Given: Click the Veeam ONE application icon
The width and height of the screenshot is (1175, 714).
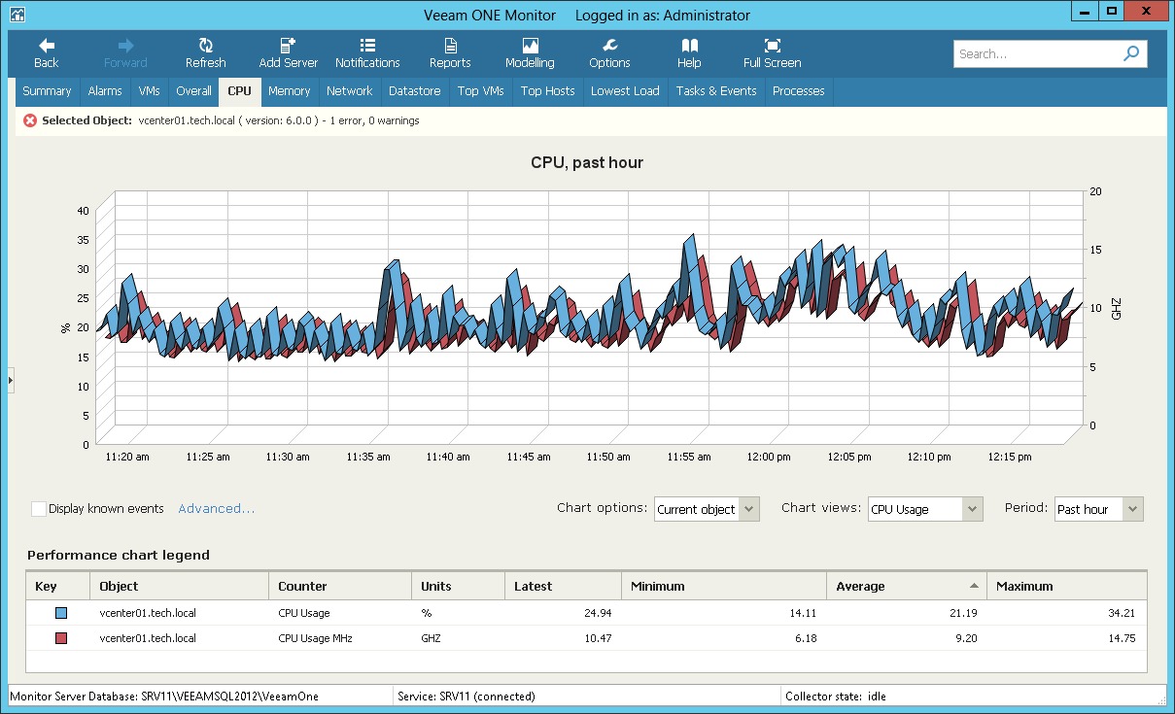Looking at the screenshot, I should click(x=17, y=16).
